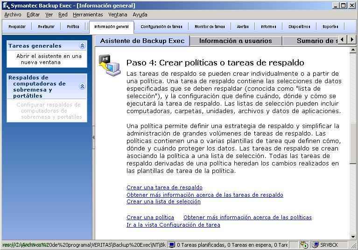Click Crear una tarea de respaldo link

[x=164, y=187]
